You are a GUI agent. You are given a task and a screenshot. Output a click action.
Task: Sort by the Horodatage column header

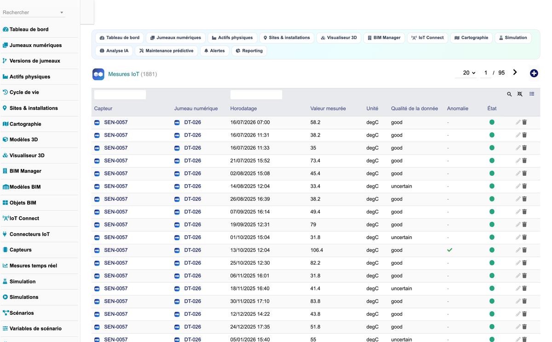[x=244, y=109]
